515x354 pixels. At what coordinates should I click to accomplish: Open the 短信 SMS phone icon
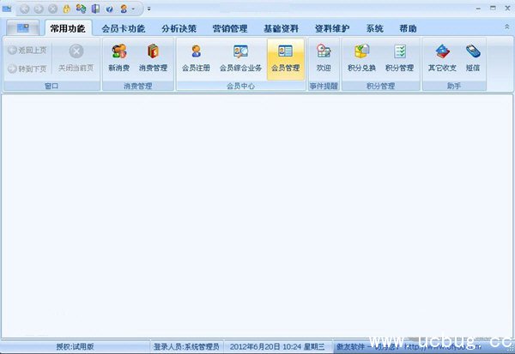(473, 57)
